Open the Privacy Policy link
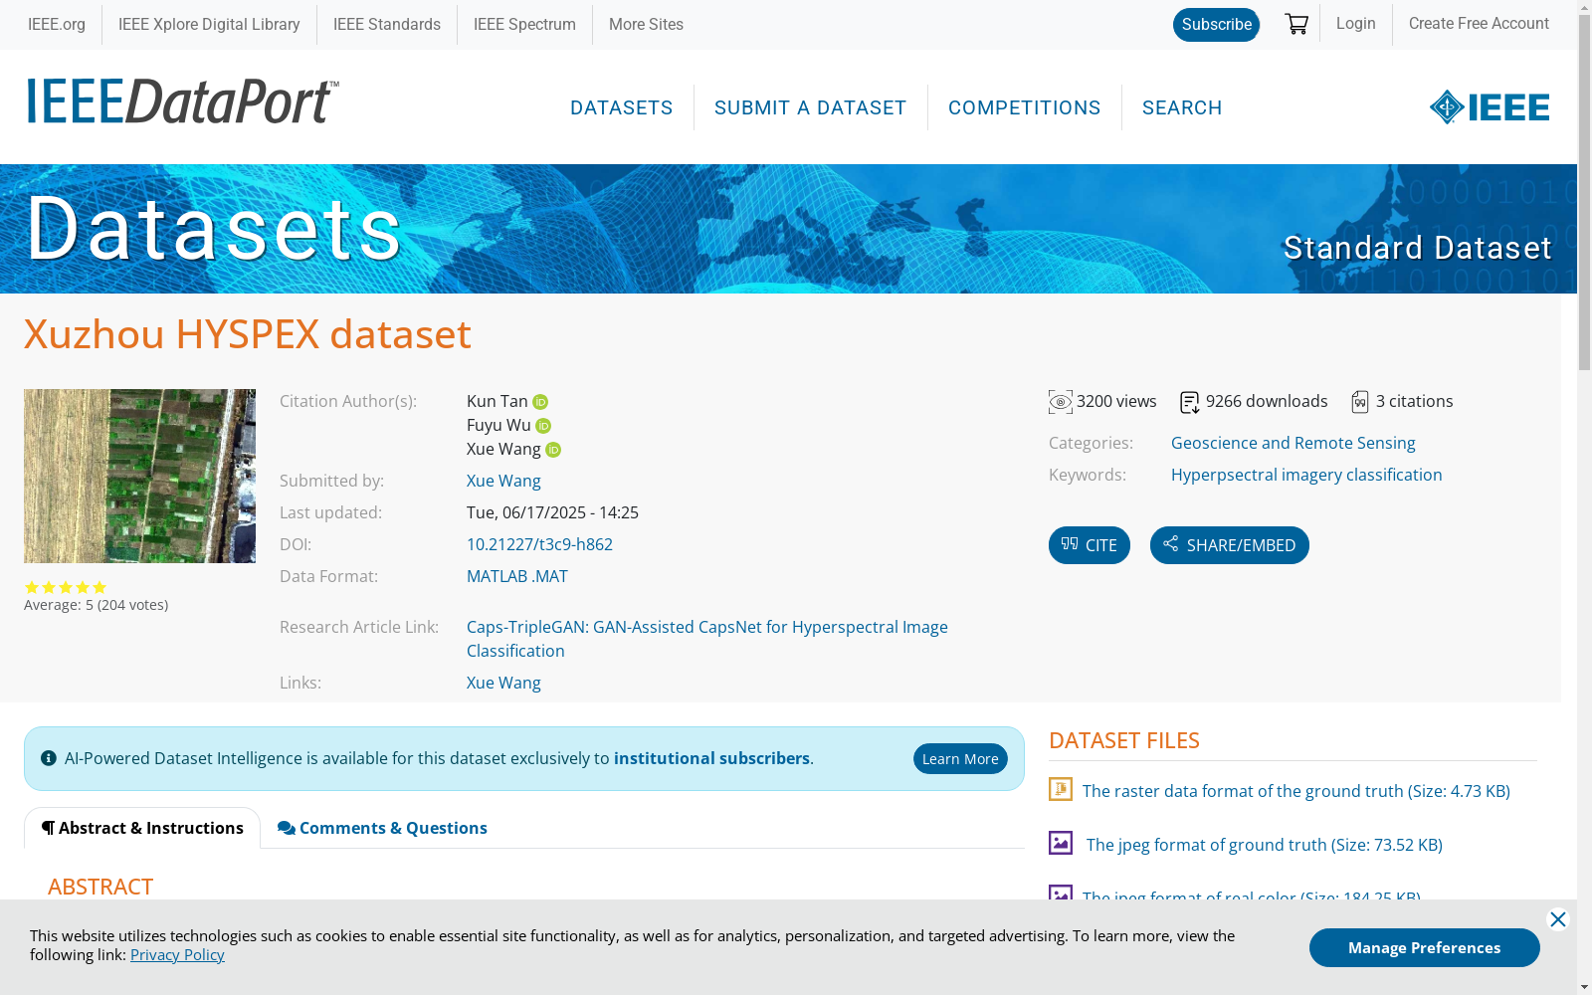The image size is (1592, 995). pos(177,955)
